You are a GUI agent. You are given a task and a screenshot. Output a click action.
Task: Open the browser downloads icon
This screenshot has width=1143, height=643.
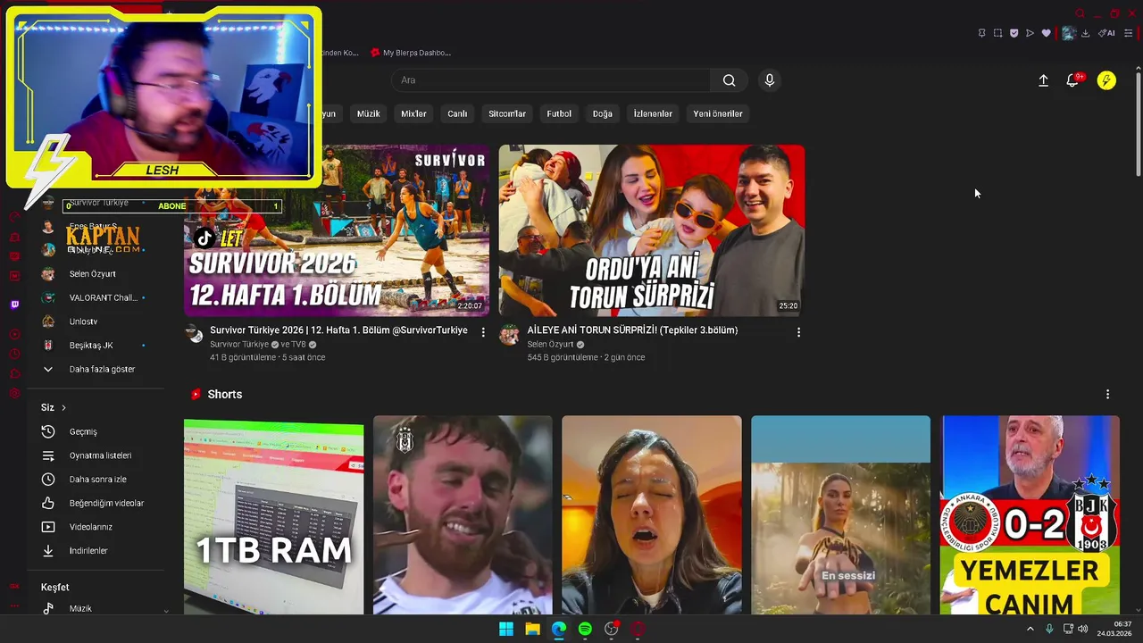coord(1085,33)
